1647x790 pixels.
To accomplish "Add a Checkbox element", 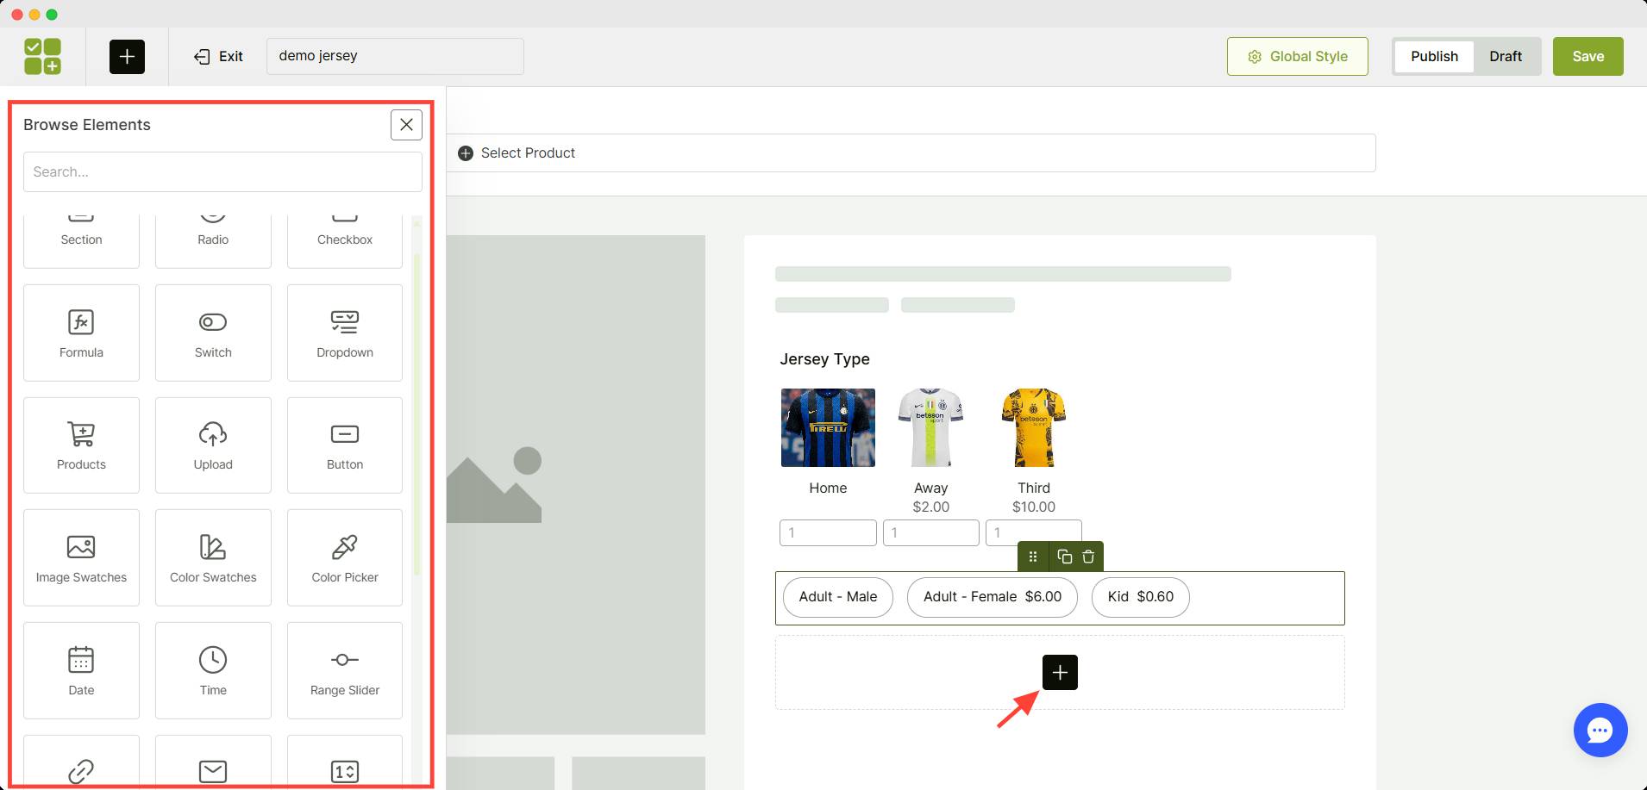I will (x=345, y=239).
